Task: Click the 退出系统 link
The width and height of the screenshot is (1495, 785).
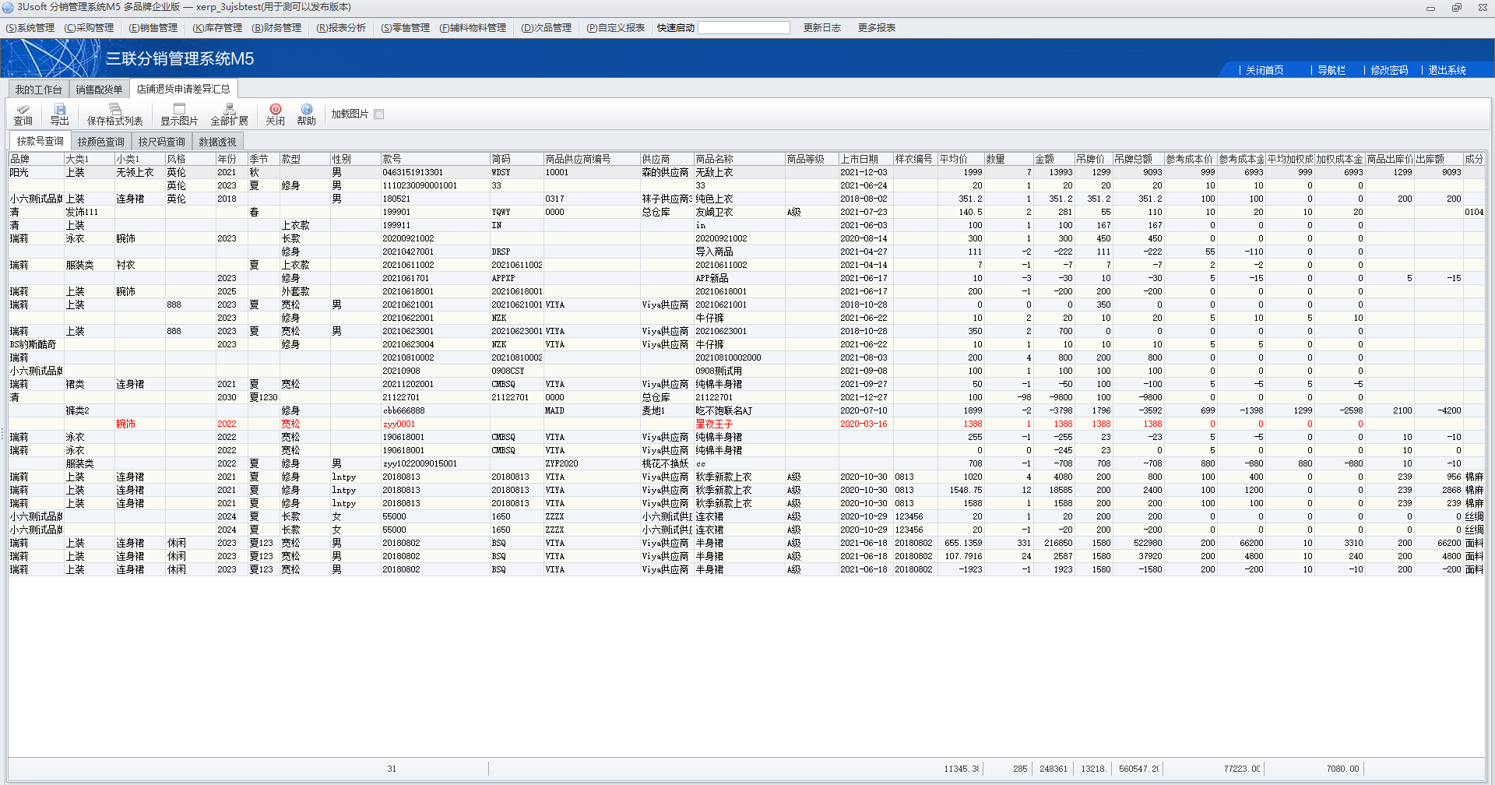Action: (x=1447, y=70)
